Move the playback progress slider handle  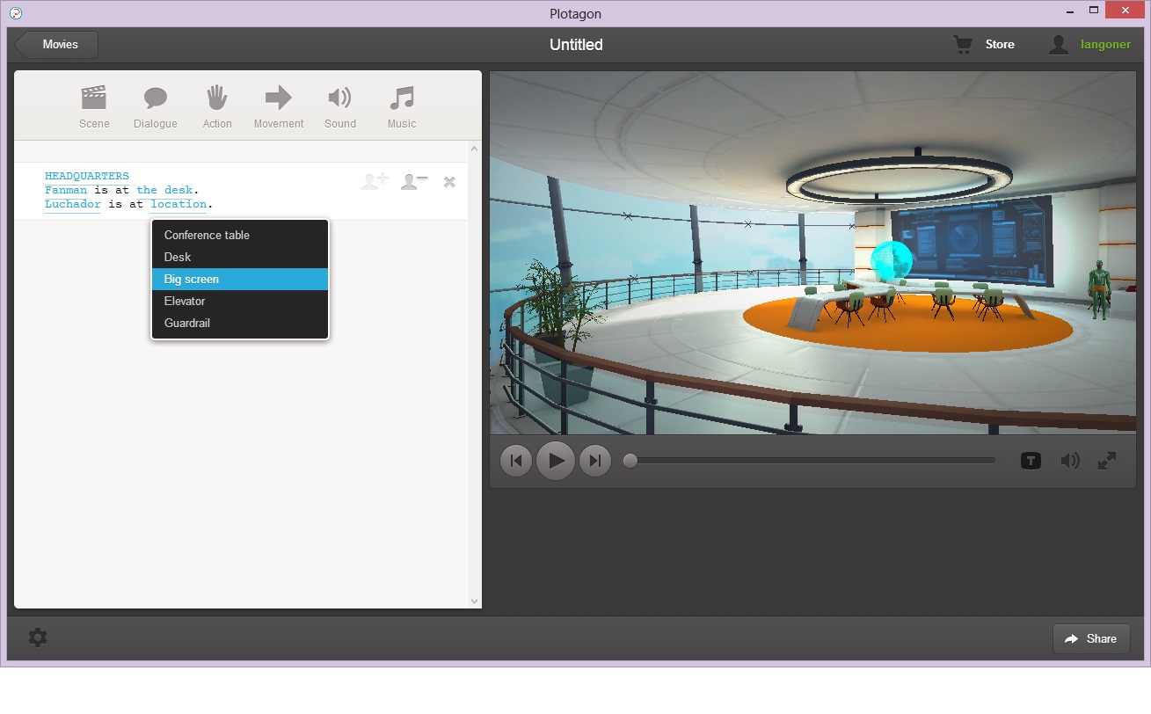pos(630,460)
